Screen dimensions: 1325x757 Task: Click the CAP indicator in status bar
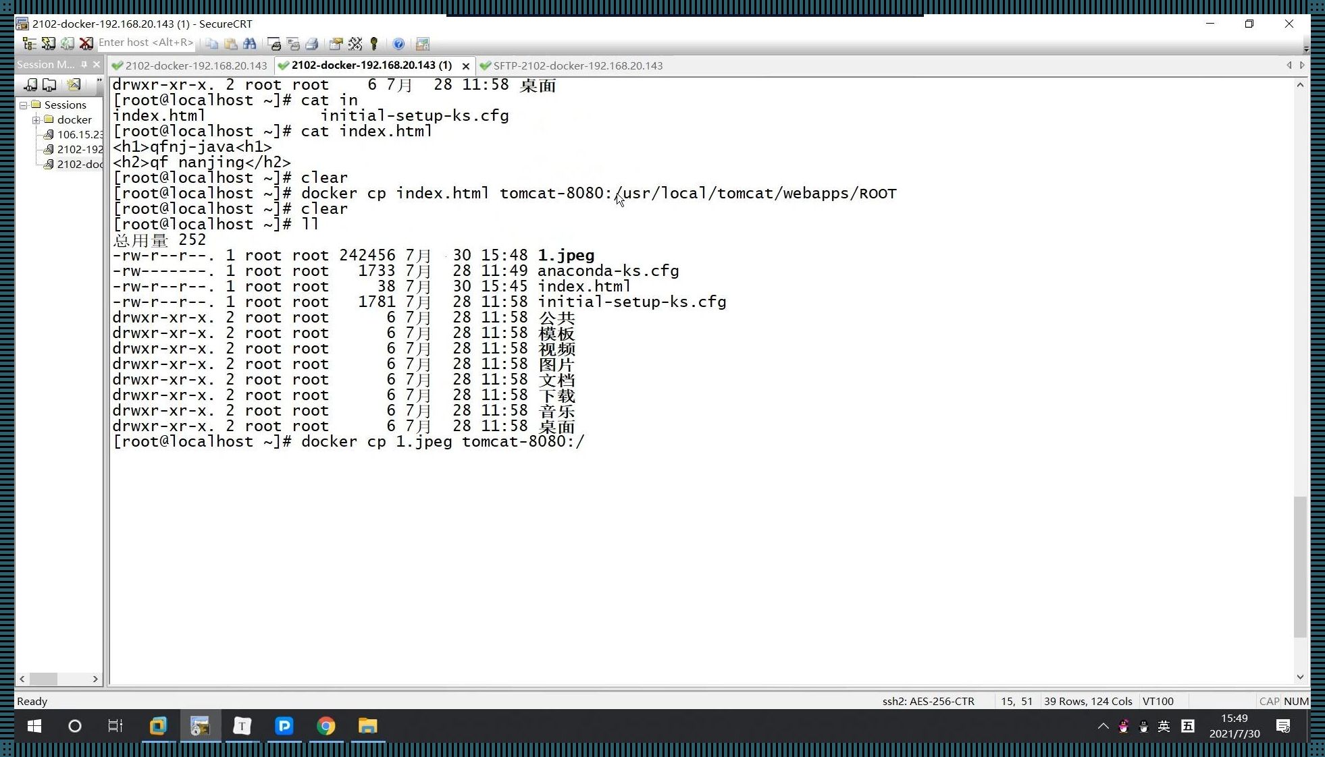point(1269,701)
